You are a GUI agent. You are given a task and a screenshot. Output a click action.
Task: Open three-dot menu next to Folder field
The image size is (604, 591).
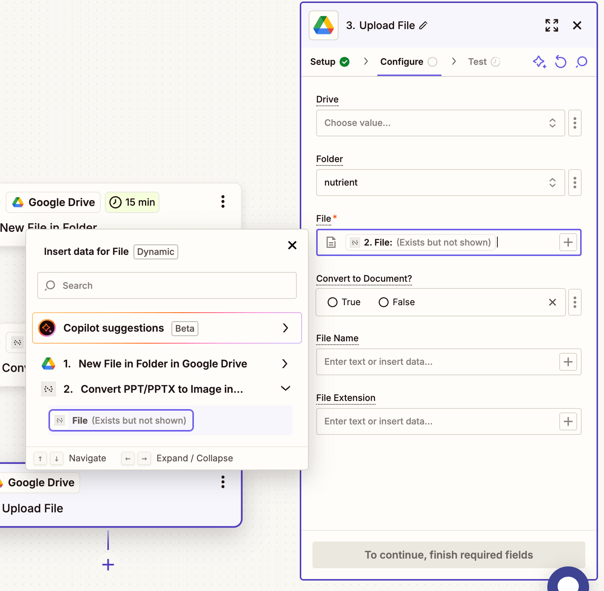[575, 183]
